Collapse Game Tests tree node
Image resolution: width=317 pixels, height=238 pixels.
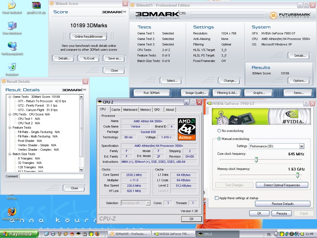coord(10,97)
